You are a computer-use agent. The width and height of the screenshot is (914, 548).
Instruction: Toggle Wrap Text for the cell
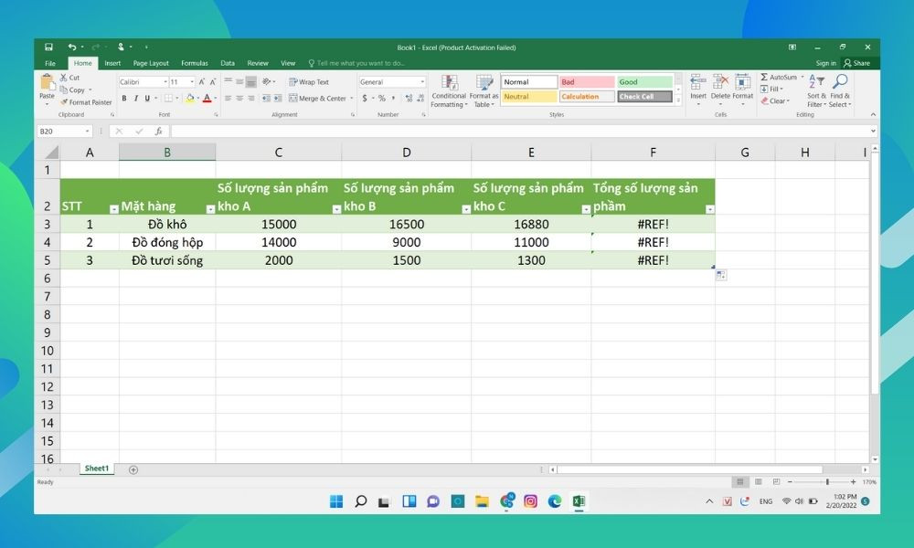[x=309, y=82]
